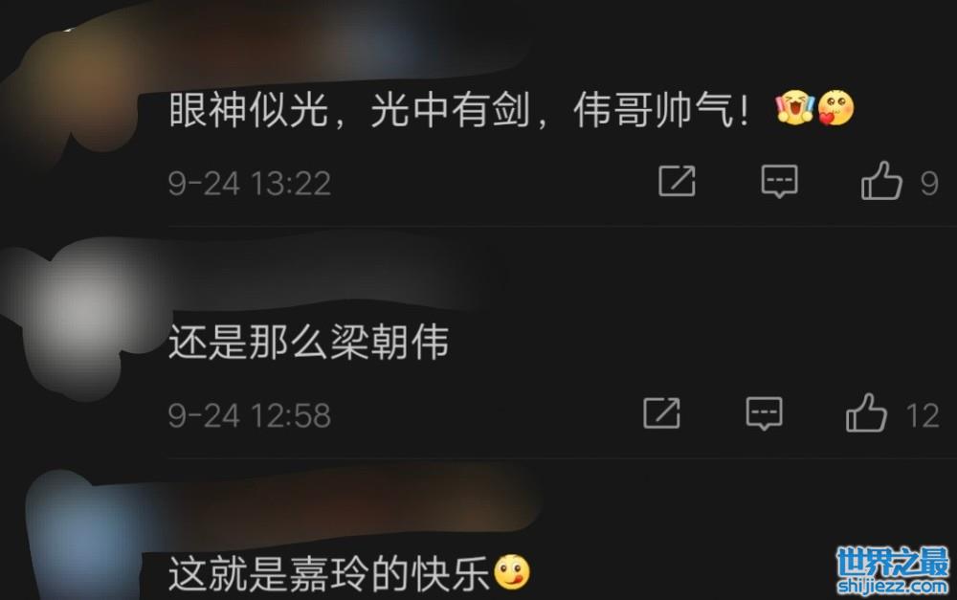Like the comment posted at 9-24 13:22
957x600 pixels.
pos(881,181)
